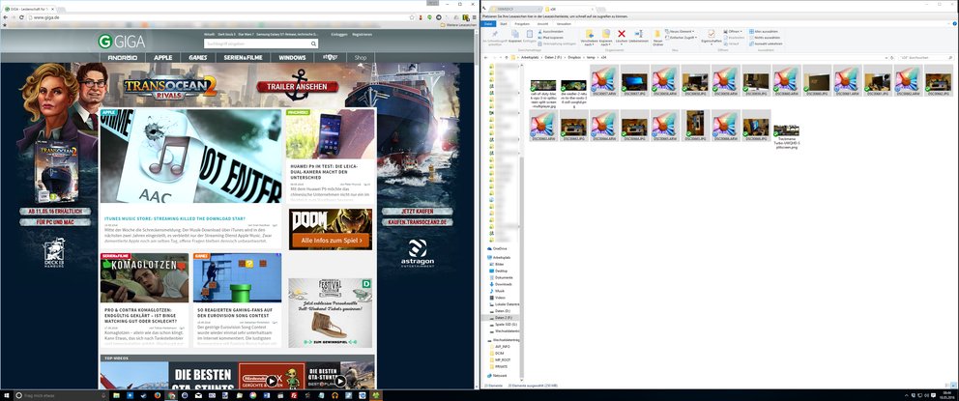Select Netzwerk in Explorer navigation pane
Screen dimensions: 959x401
click(501, 375)
